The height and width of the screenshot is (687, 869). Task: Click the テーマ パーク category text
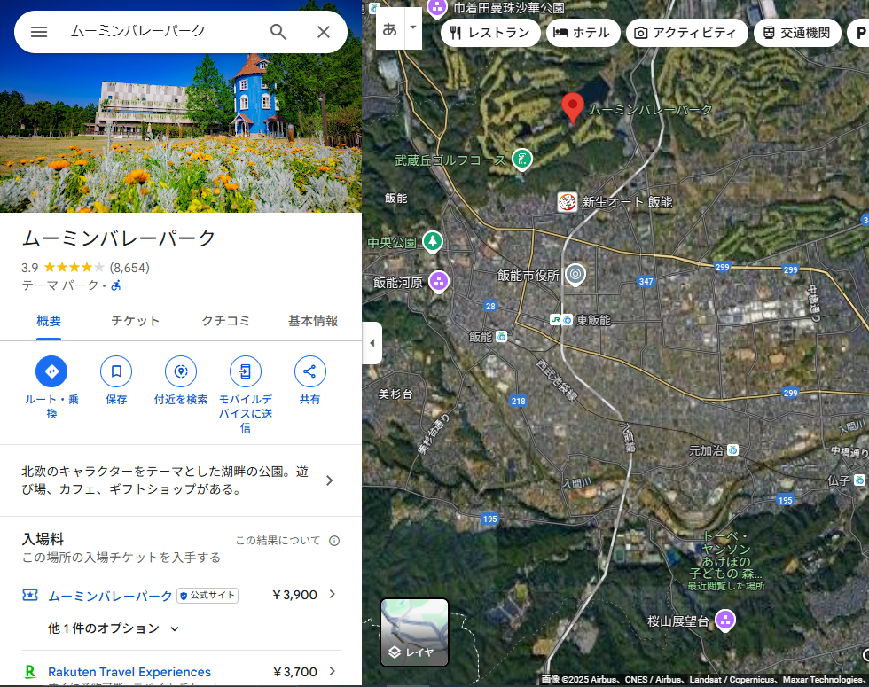pyautogui.click(x=60, y=285)
